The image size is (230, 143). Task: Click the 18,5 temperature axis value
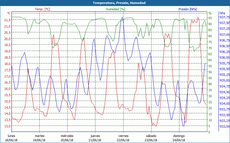click(x=7, y=57)
